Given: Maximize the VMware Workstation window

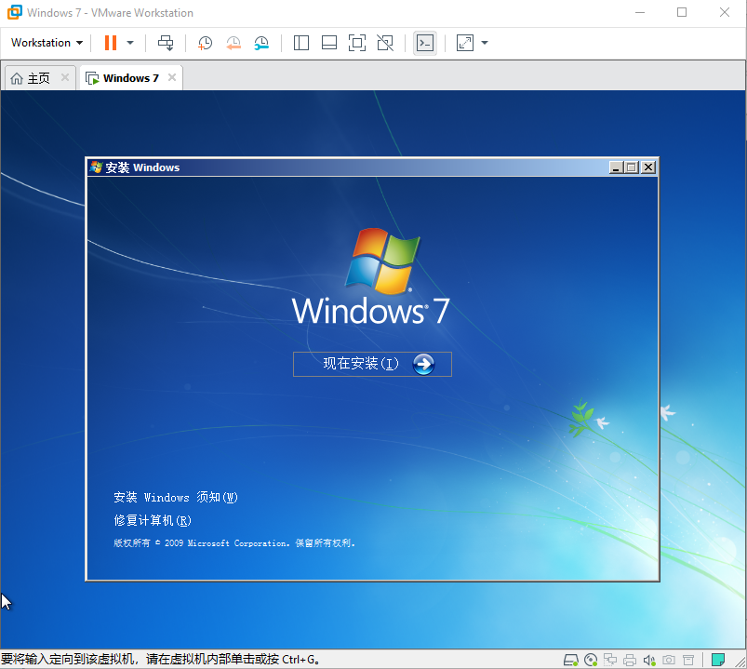Looking at the screenshot, I should [x=682, y=12].
